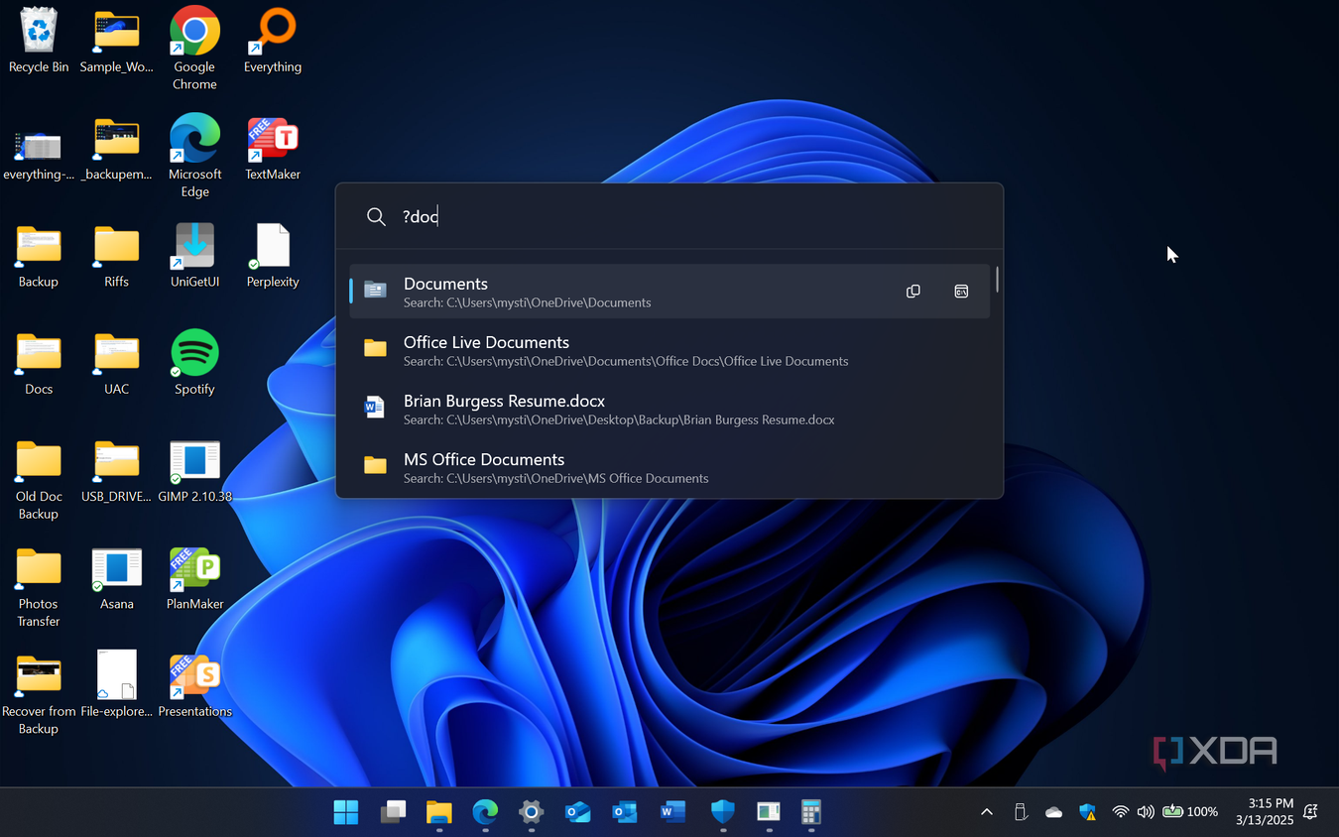Open the clock and date flyout

pyautogui.click(x=1264, y=812)
